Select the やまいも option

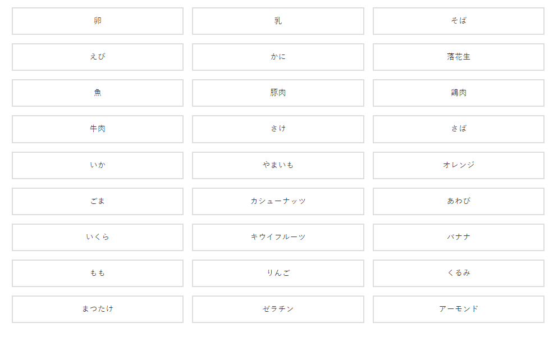click(x=278, y=165)
